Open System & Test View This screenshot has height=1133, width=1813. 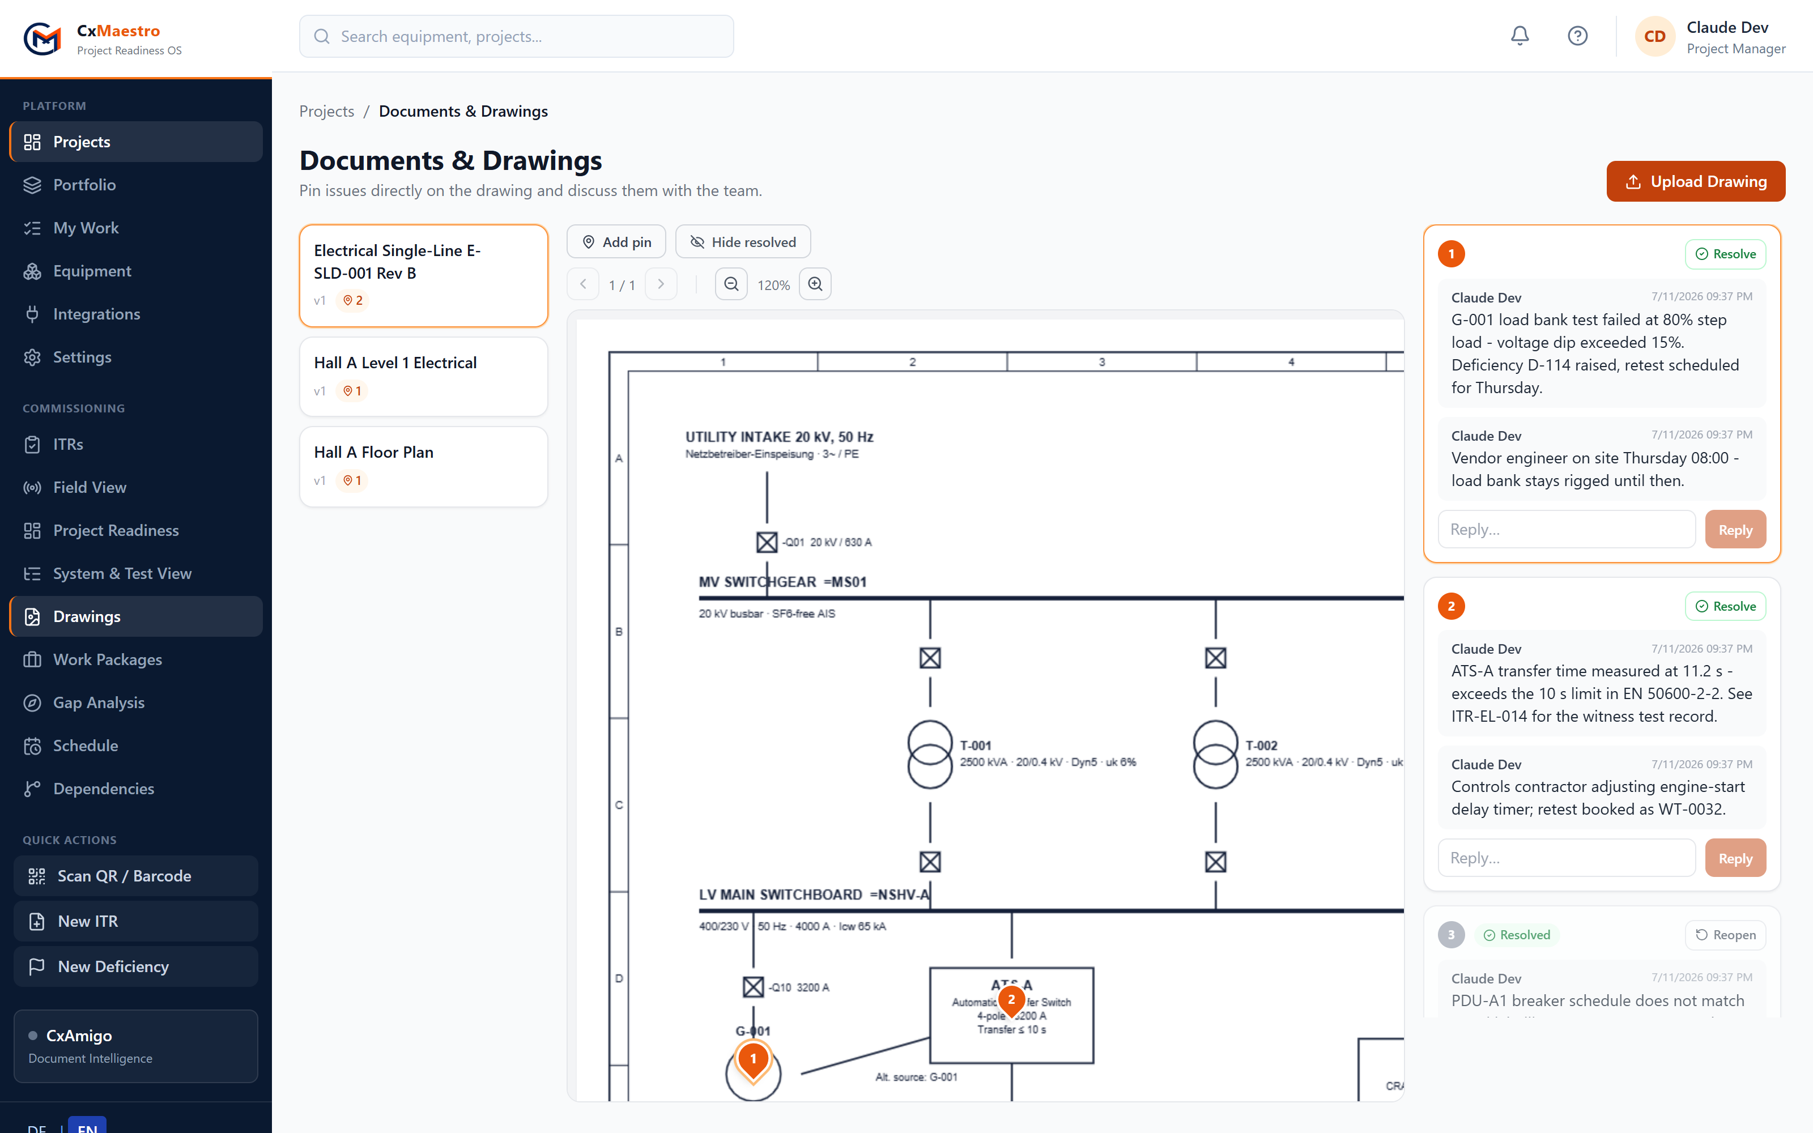(x=135, y=573)
